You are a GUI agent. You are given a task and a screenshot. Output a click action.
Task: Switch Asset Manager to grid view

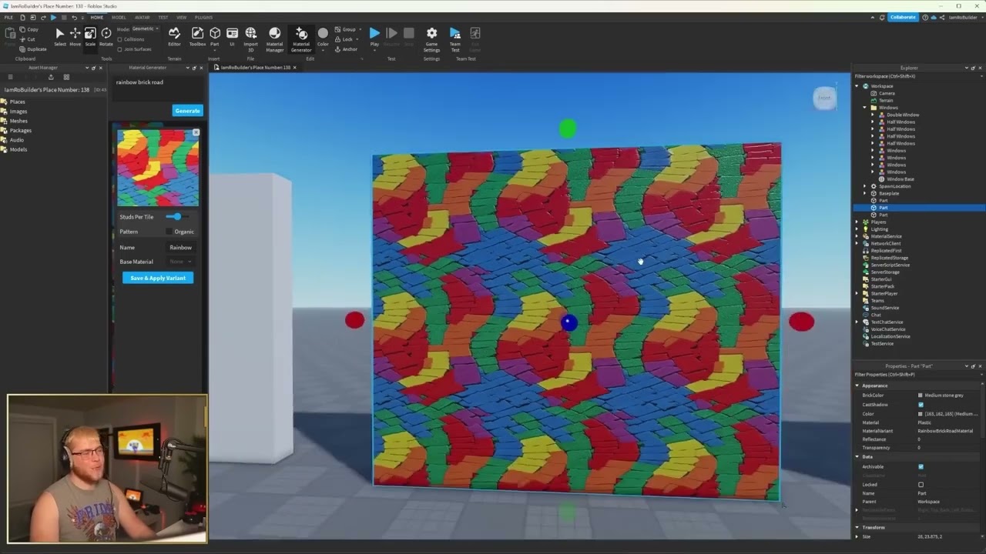pyautogui.click(x=66, y=77)
